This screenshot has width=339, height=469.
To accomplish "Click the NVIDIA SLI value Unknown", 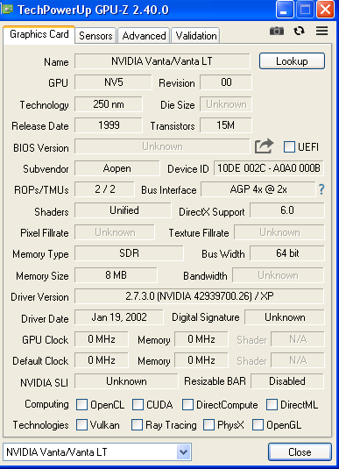I will point(126,381).
